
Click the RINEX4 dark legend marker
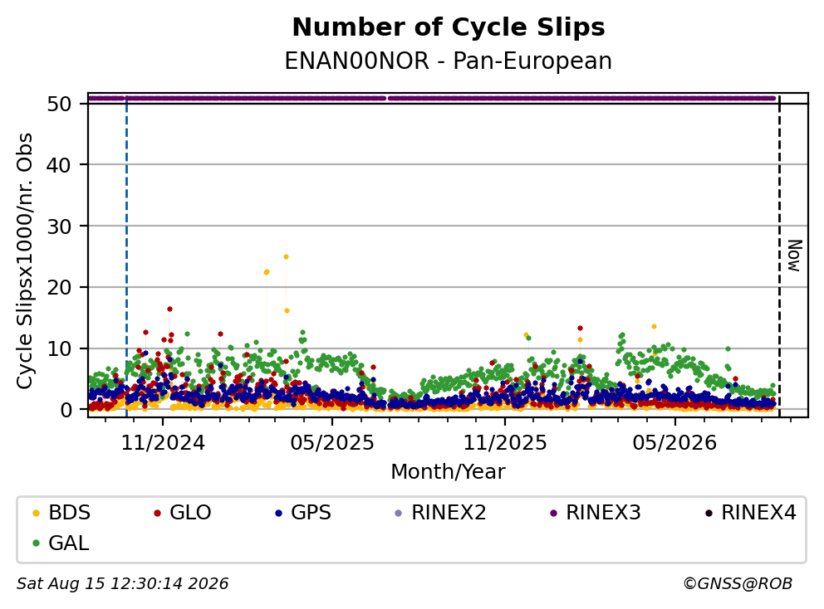pyautogui.click(x=709, y=513)
